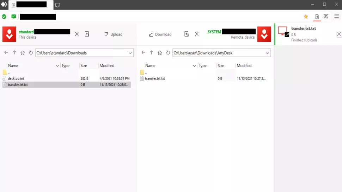Sort the local list by Modified
The image size is (342, 192).
click(107, 66)
